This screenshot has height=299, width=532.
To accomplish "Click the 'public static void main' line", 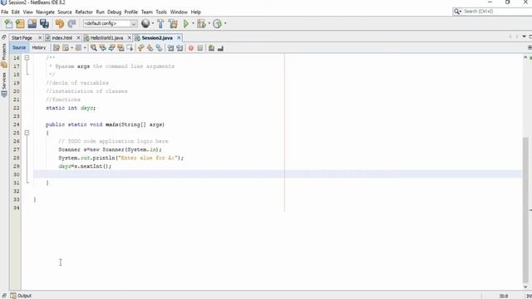I will (106, 125).
